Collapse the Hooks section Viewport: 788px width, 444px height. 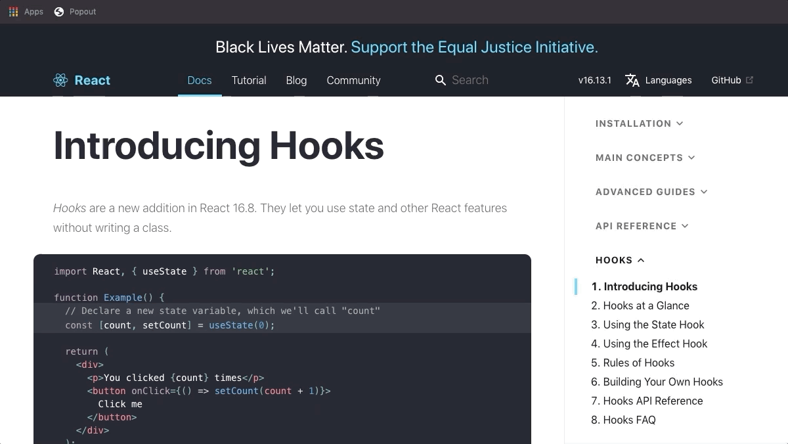pos(620,260)
